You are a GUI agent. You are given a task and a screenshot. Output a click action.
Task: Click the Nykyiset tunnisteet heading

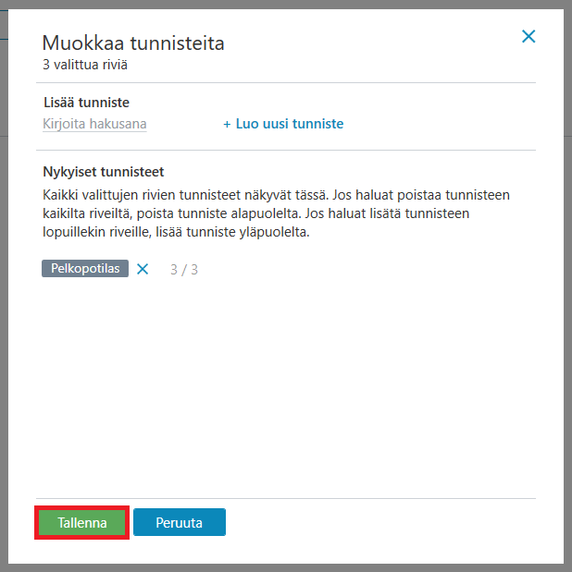click(104, 172)
